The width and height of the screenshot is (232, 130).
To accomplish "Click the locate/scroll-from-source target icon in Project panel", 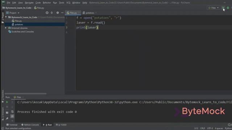I will (x=47, y=13).
